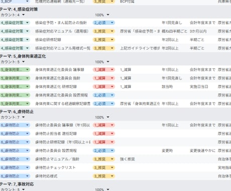Open the カウント: 4 dropdown under 4_感染症対策
This screenshot has height=191, width=231.
[23, 15]
